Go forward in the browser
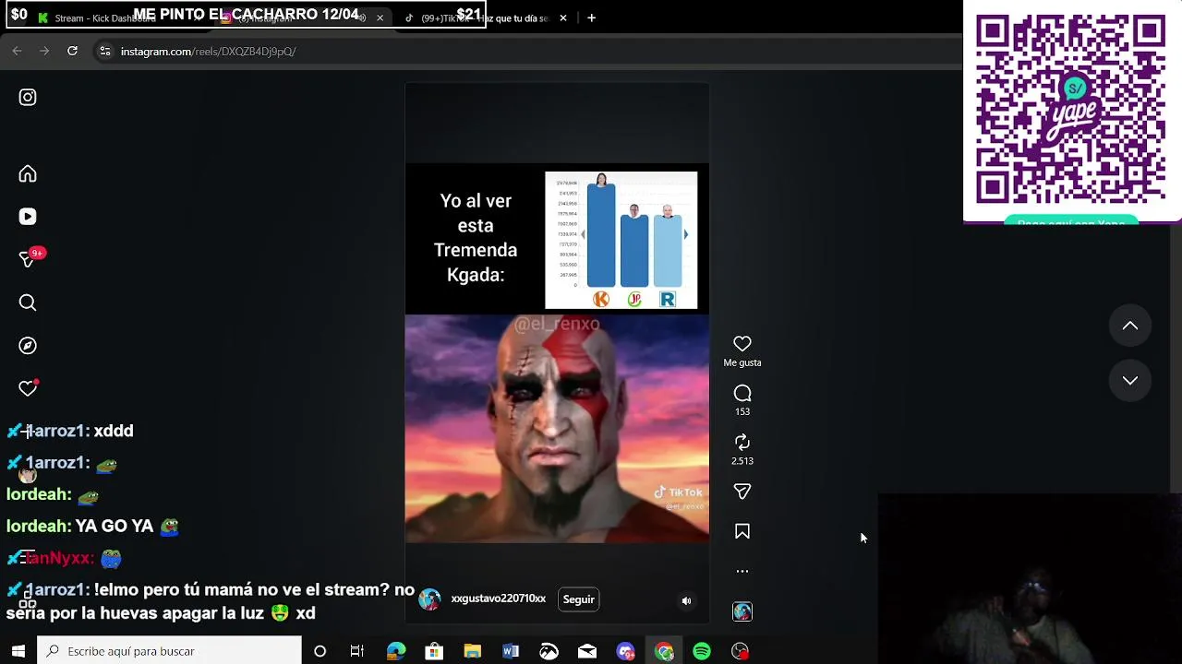 [x=44, y=51]
